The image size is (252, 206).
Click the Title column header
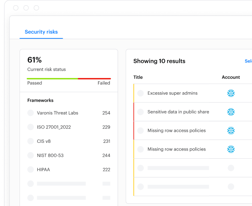138,78
